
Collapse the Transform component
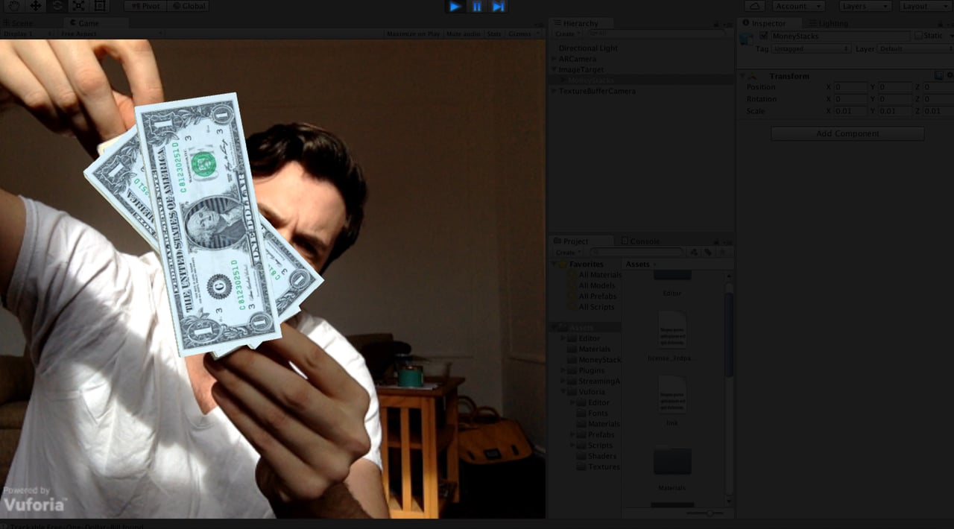[742, 76]
